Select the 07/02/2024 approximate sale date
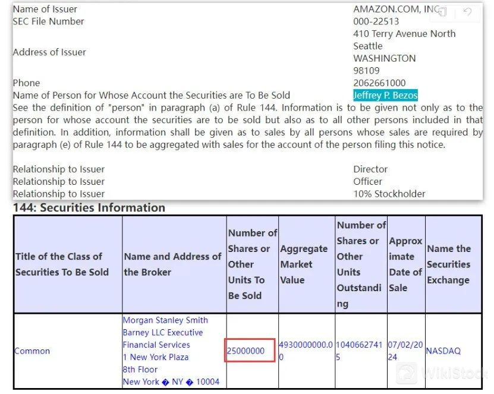 coord(405,351)
